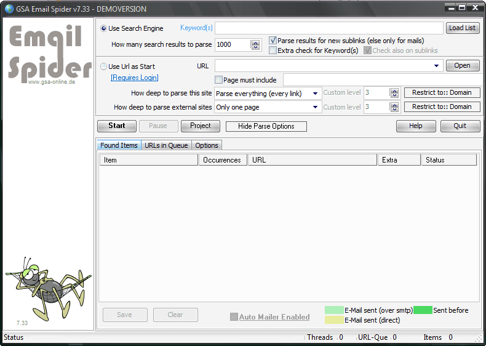Open How deep to parse external sites dropdown
The image size is (486, 346).
point(315,107)
